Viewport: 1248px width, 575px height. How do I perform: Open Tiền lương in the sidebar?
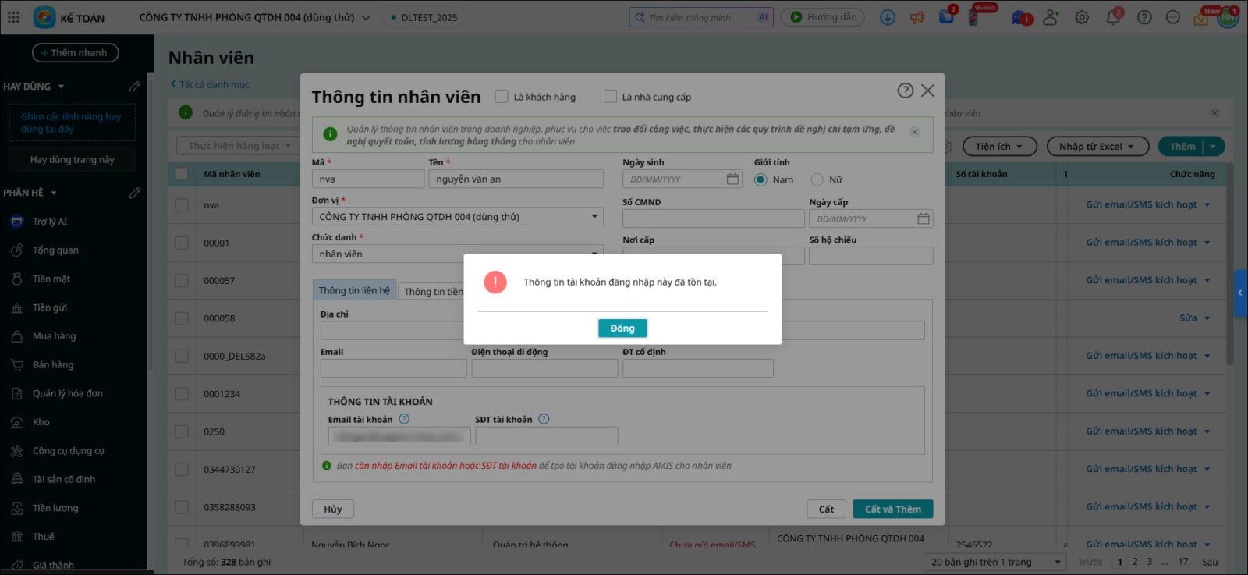point(55,508)
